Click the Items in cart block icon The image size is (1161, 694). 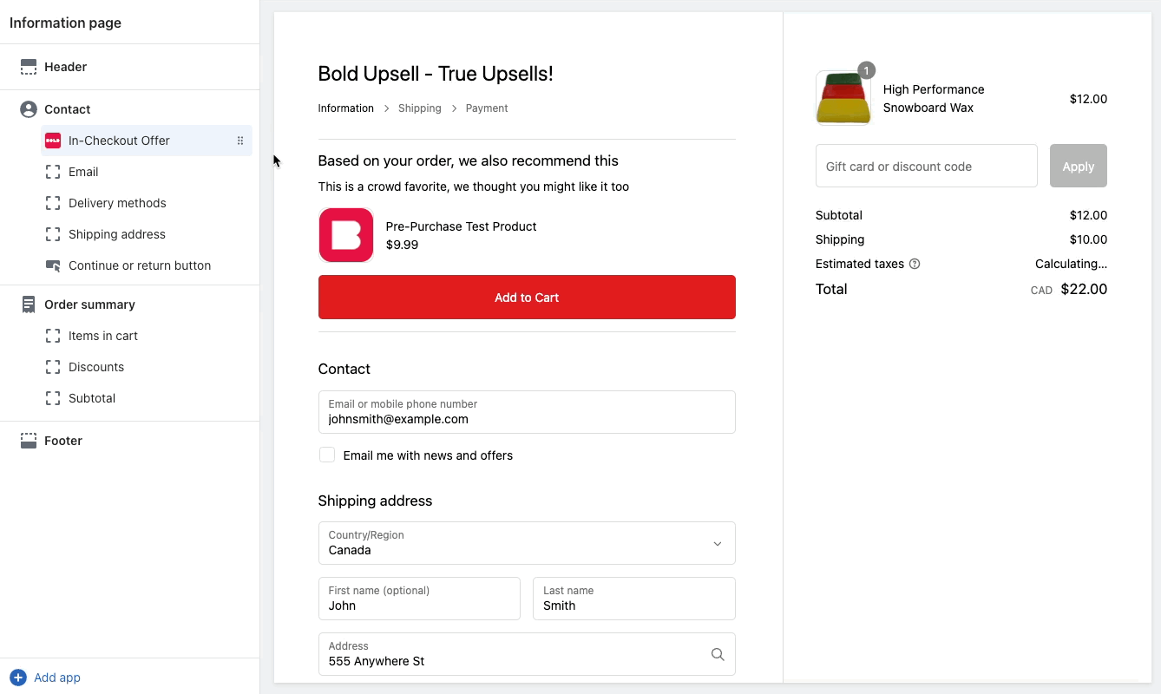53,336
